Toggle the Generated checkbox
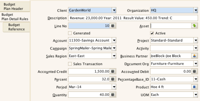 click(70, 33)
